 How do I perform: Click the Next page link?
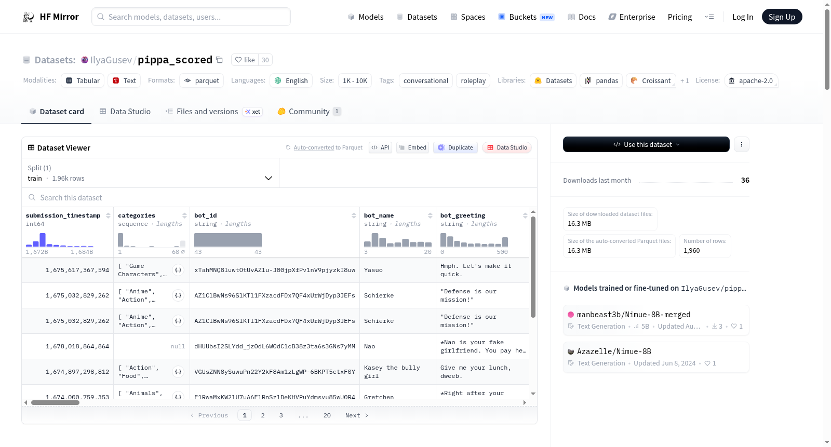click(357, 415)
